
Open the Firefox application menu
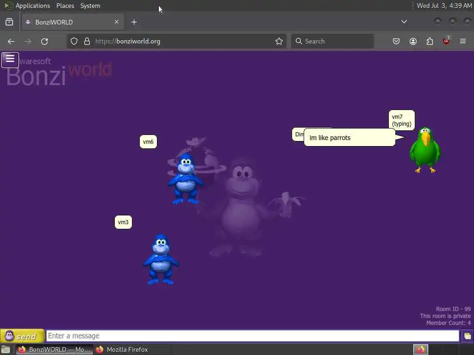point(463,41)
